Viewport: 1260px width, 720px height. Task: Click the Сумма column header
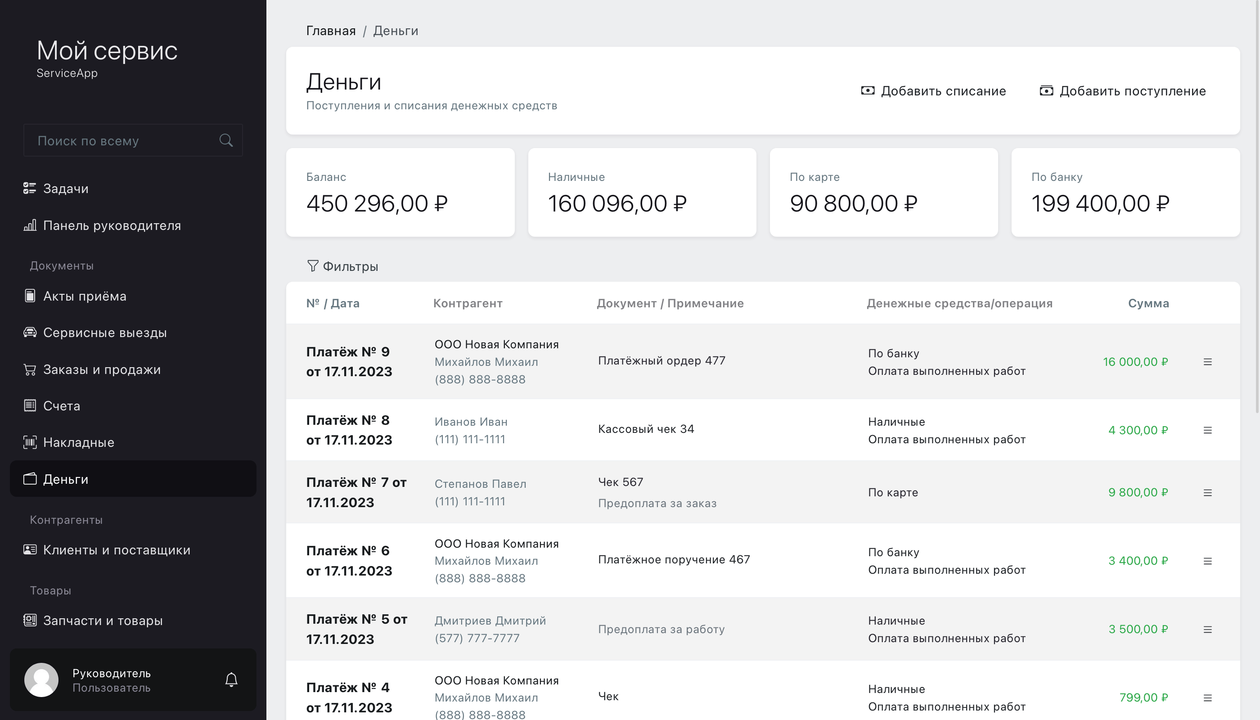tap(1148, 303)
